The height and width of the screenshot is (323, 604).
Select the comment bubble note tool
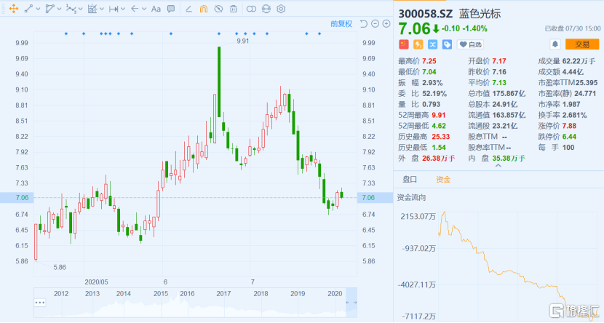click(x=171, y=9)
